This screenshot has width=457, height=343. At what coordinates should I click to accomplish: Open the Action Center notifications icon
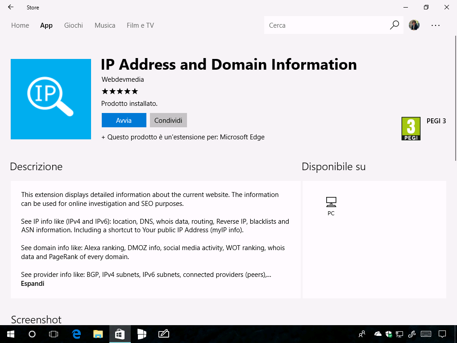tap(442, 334)
